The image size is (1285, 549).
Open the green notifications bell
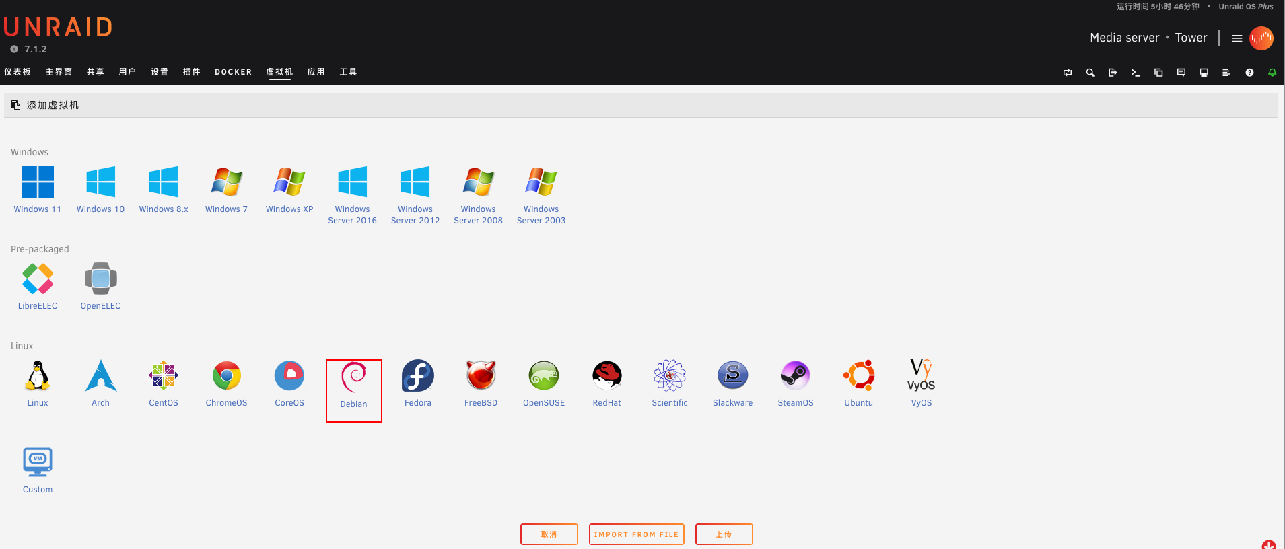click(1272, 73)
